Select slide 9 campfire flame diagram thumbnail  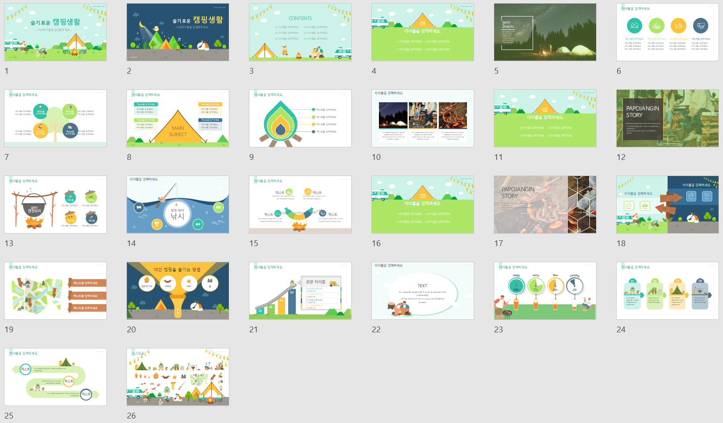(300, 118)
